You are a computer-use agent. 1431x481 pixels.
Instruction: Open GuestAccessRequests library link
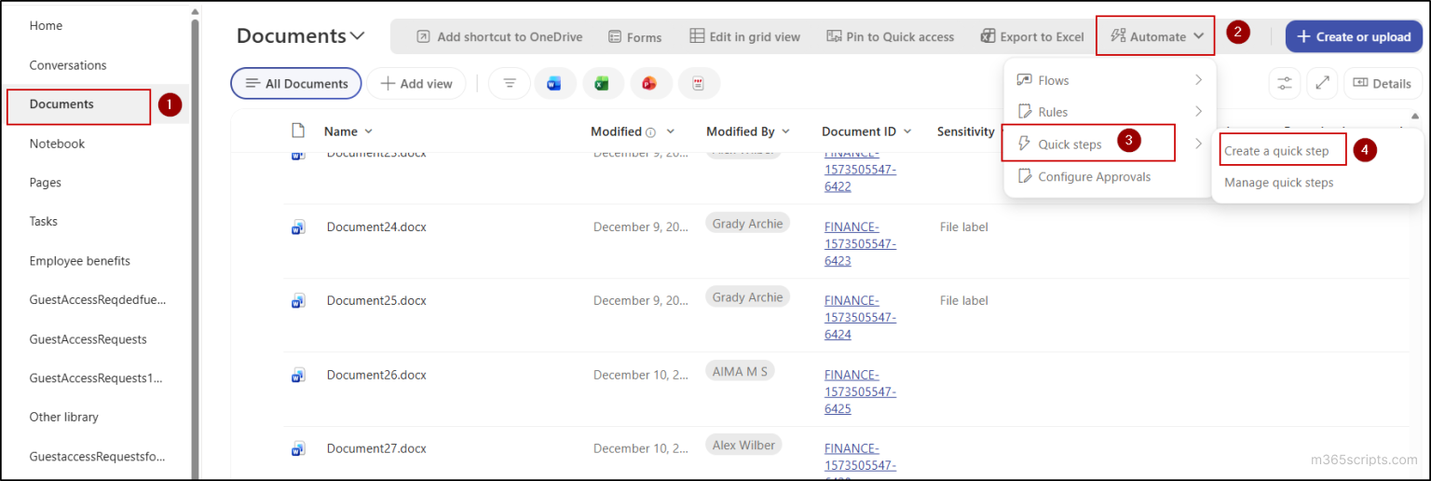[x=88, y=339]
